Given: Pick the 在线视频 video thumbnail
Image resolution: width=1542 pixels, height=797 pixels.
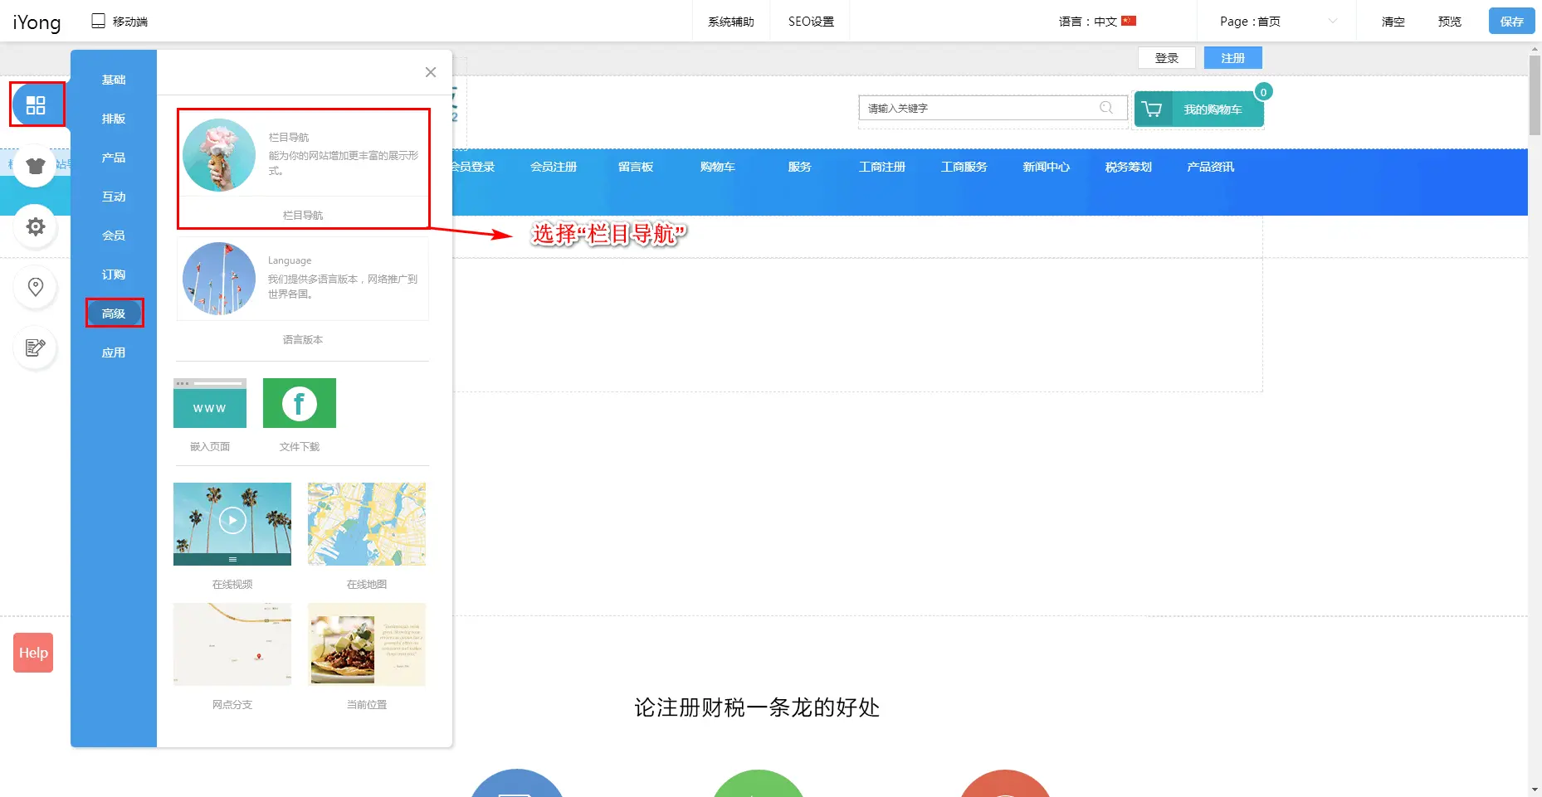Looking at the screenshot, I should tap(232, 523).
